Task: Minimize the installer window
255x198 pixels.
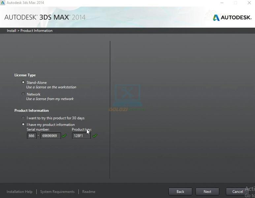Action: click(222, 3)
